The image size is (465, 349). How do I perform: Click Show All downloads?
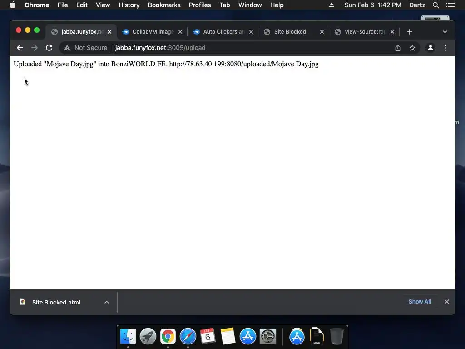click(420, 302)
